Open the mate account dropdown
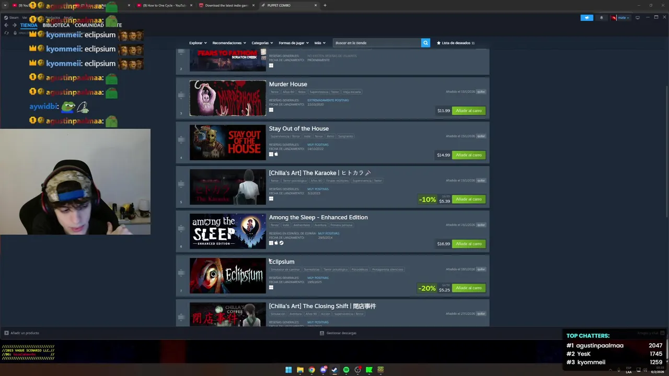Screen dimensions: 669x376 coord(620,18)
